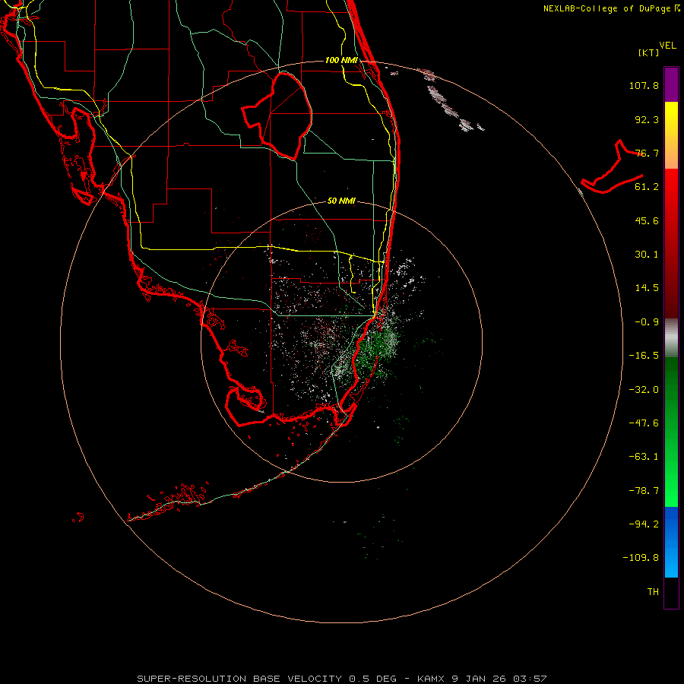Click the Lake Okeechobee outline on map
Image resolution: width=684 pixels, height=684 pixels.
277,116
